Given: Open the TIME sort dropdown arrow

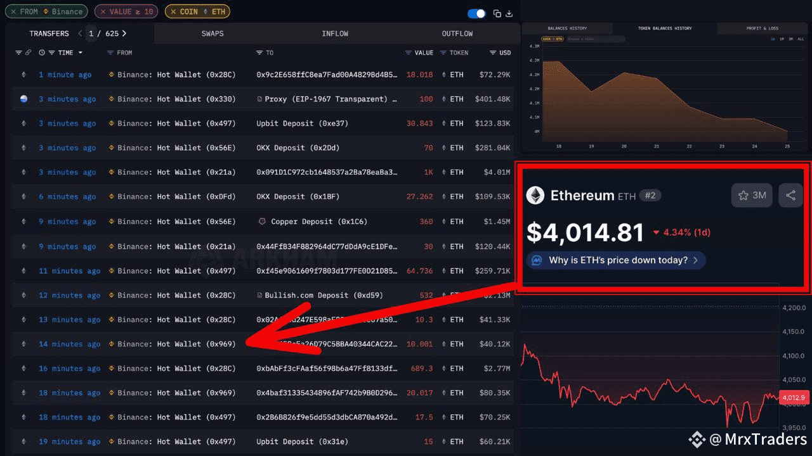Looking at the screenshot, I should tap(80, 53).
